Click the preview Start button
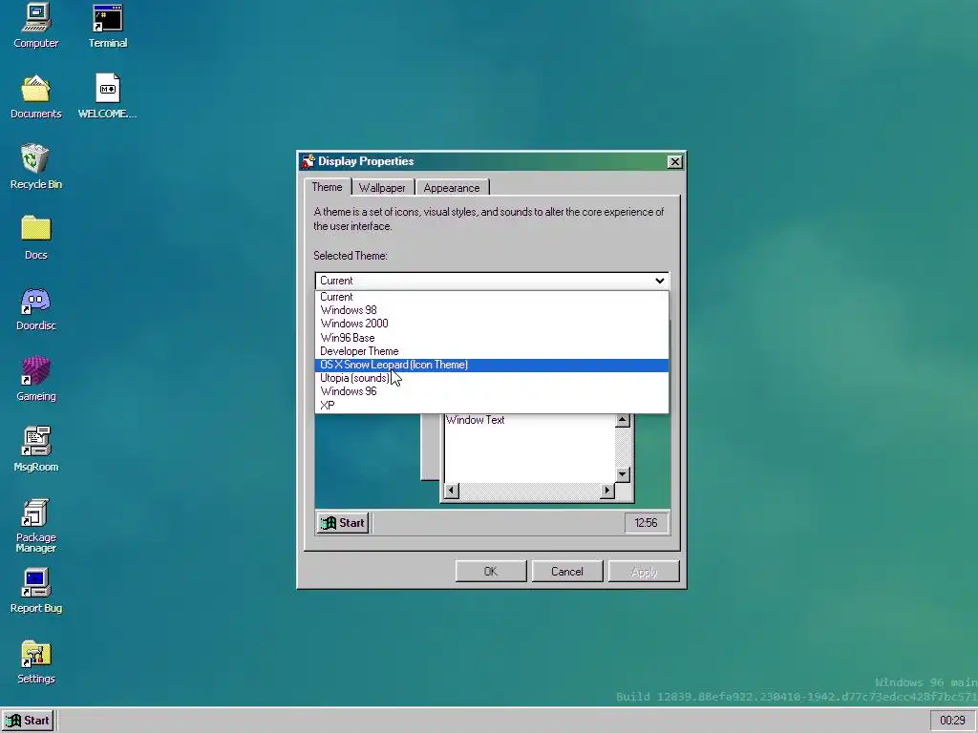Screen dimensions: 978x733 tap(343, 523)
